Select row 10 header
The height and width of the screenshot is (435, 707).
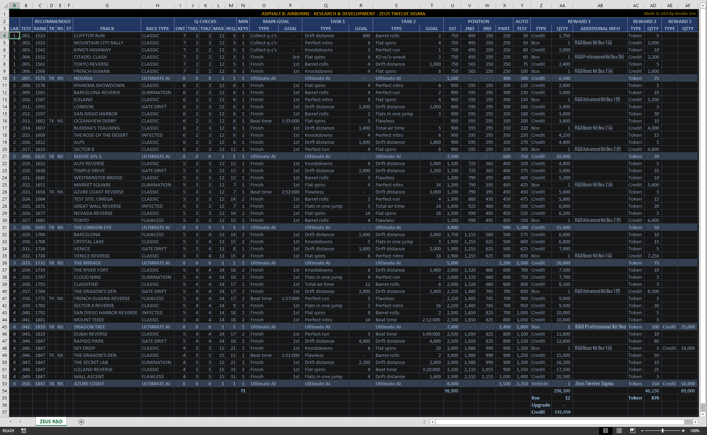pos(5,78)
